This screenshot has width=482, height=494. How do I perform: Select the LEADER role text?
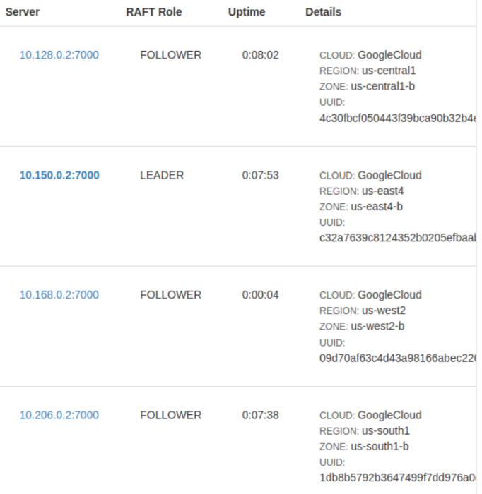click(162, 176)
